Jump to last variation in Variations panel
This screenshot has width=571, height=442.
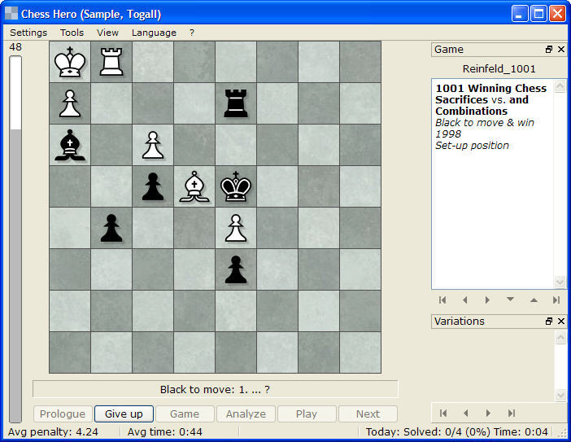(512, 413)
